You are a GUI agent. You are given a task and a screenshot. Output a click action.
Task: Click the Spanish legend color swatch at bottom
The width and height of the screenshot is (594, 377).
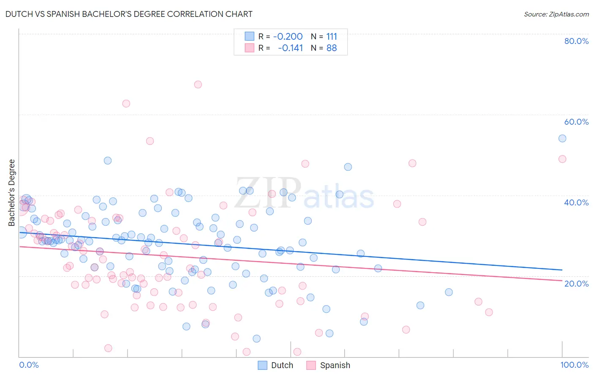coord(311,365)
